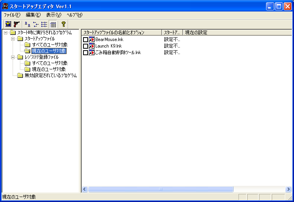Toggle the BearMouse.lnk checkbox
Screen dimensions: 294x202
85,40
